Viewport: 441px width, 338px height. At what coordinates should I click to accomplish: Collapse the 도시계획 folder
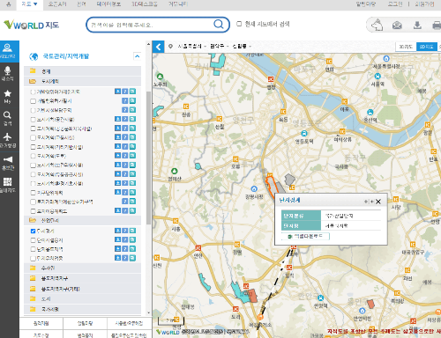[x=82, y=81]
